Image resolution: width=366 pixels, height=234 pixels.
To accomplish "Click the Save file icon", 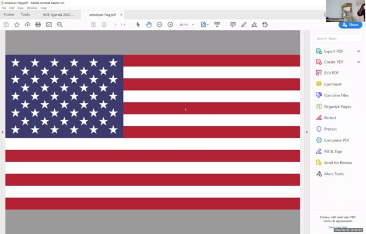I will point(6,25).
